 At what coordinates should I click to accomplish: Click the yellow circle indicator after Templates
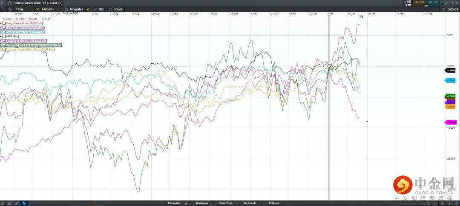pyautogui.click(x=88, y=9)
